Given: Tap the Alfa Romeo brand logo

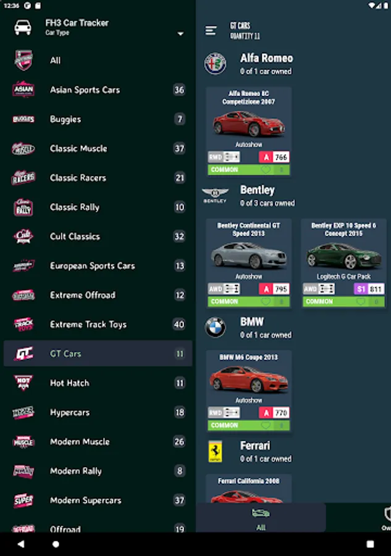Looking at the screenshot, I should [215, 64].
